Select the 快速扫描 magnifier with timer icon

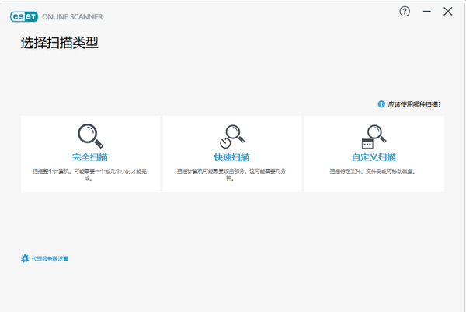(x=232, y=136)
